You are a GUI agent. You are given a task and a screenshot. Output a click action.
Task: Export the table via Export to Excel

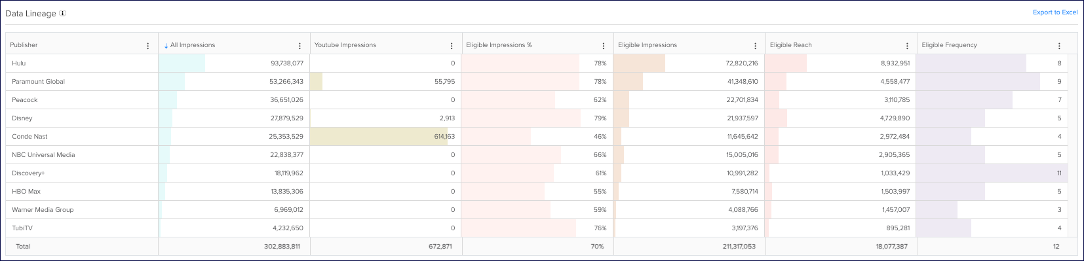coord(1055,12)
